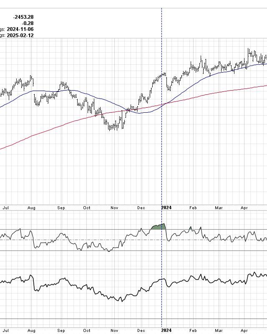Select the Nov label on the price chart axis
The image size is (267, 334).
point(114,207)
